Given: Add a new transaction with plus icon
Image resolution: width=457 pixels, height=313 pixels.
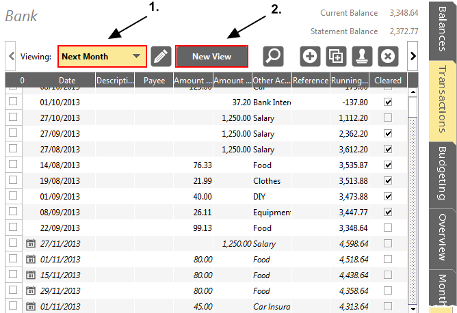Looking at the screenshot, I should coord(310,56).
